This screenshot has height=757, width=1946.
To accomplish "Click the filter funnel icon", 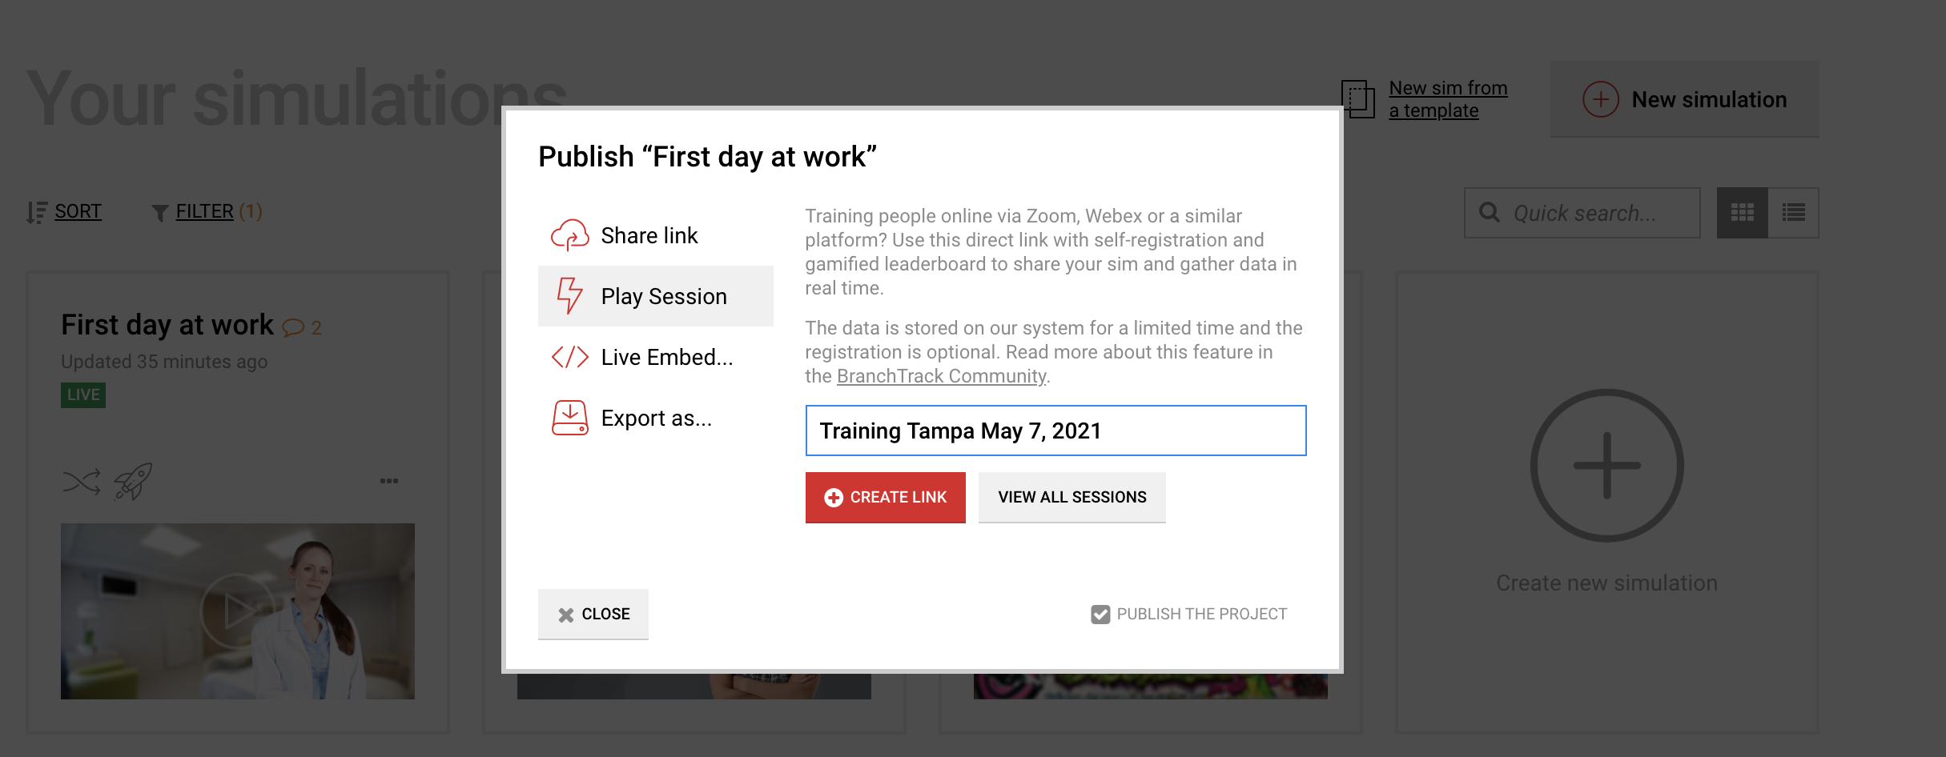I will click(x=159, y=213).
